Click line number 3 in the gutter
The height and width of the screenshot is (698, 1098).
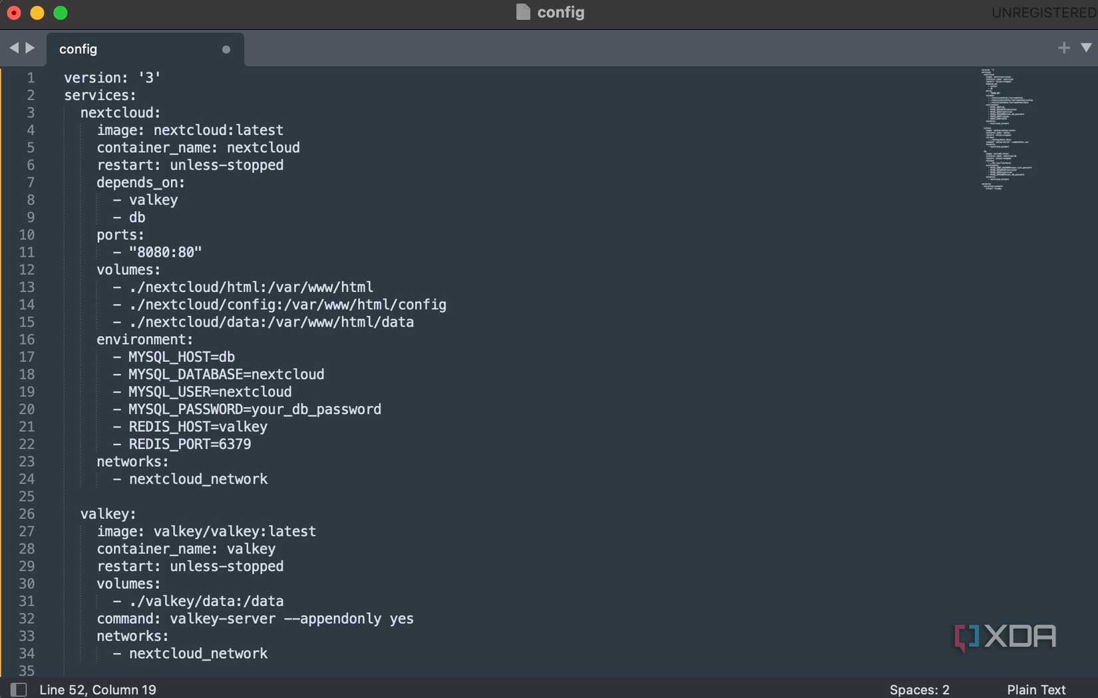pos(31,112)
